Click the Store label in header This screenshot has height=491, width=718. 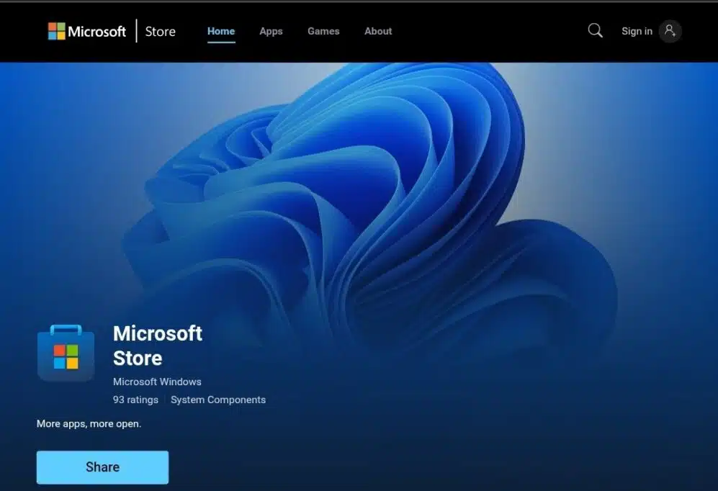[160, 31]
